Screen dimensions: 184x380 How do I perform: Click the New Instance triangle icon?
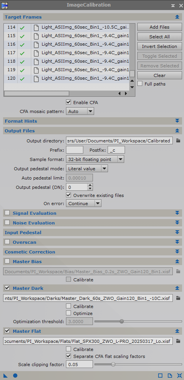tap(5, 376)
